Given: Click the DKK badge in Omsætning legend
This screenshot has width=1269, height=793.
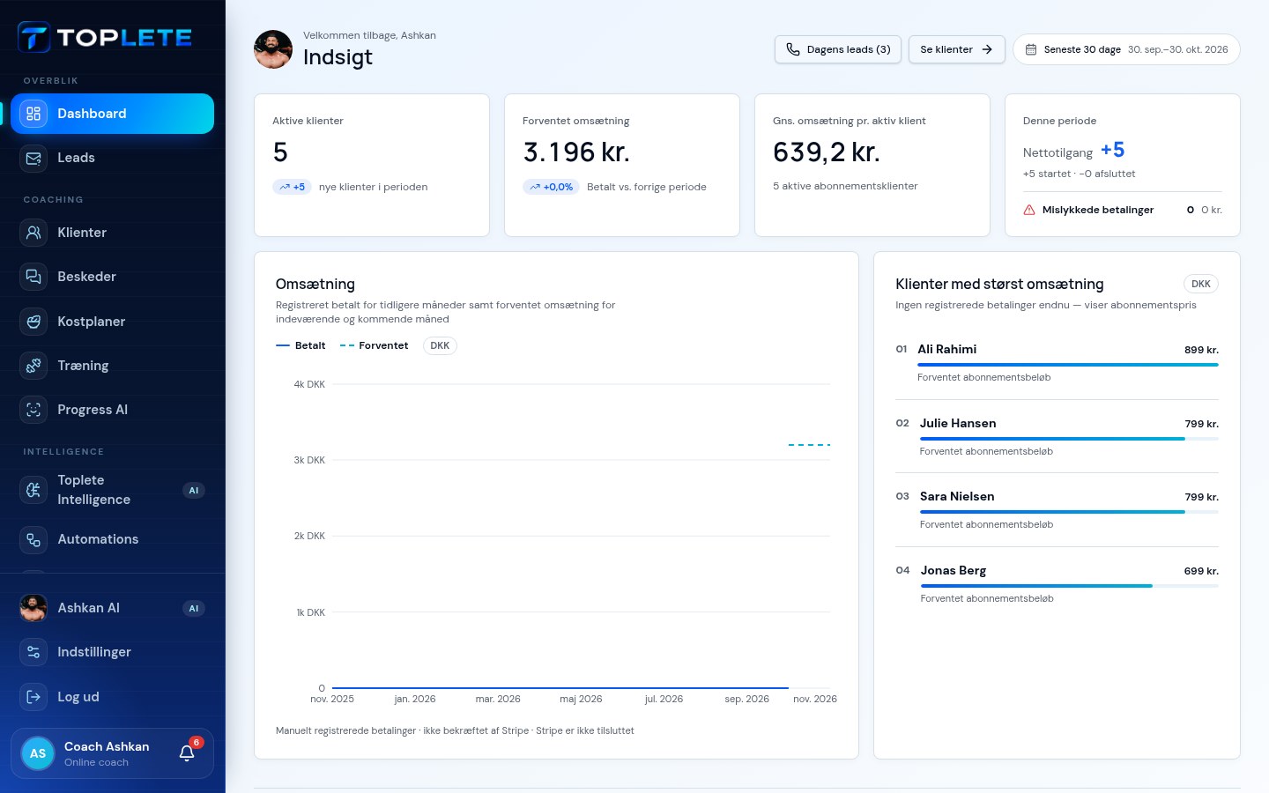Looking at the screenshot, I should pos(440,345).
